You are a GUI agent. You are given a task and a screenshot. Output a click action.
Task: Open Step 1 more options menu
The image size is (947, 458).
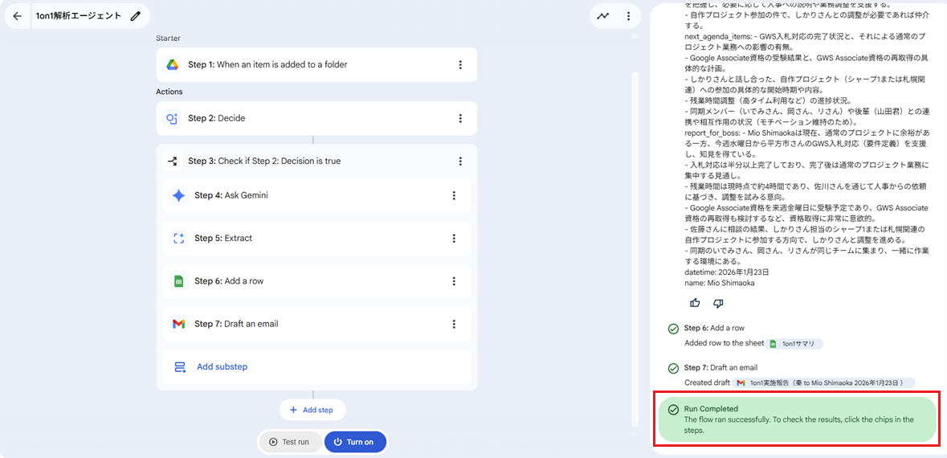coord(460,65)
